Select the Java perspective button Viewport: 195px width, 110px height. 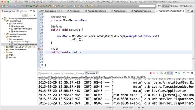coord(166,6)
